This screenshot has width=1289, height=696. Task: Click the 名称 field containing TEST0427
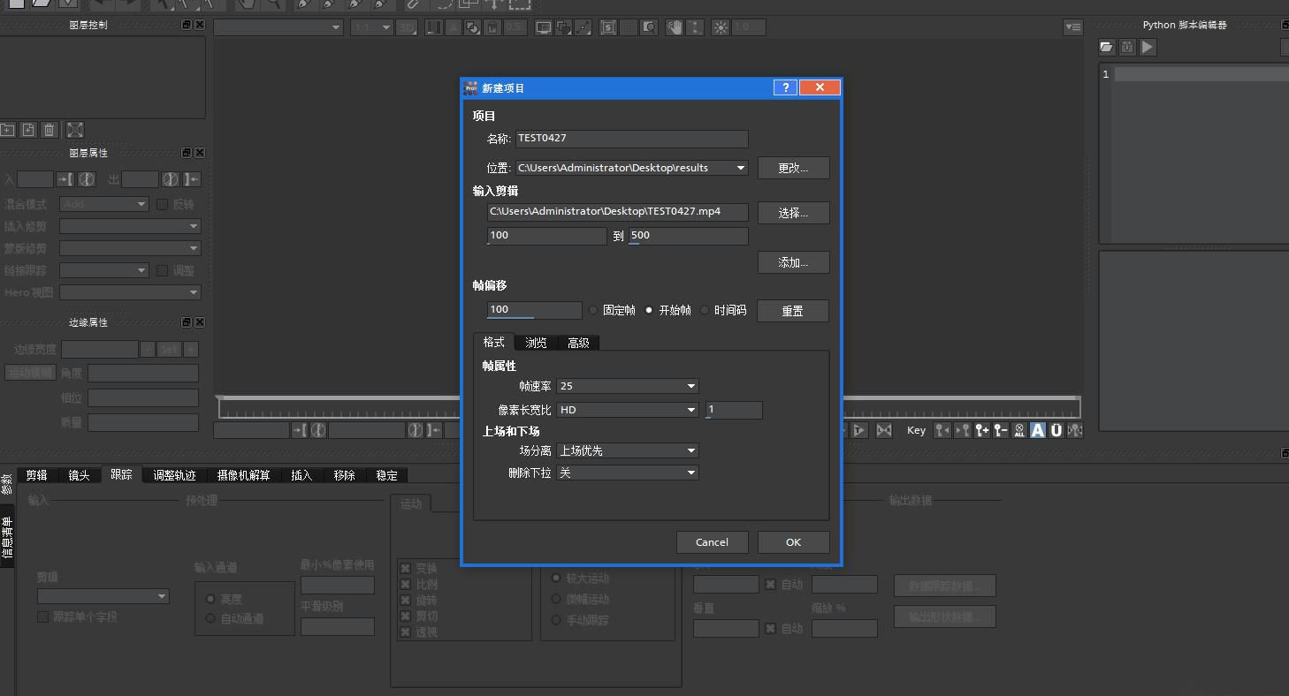pos(631,139)
